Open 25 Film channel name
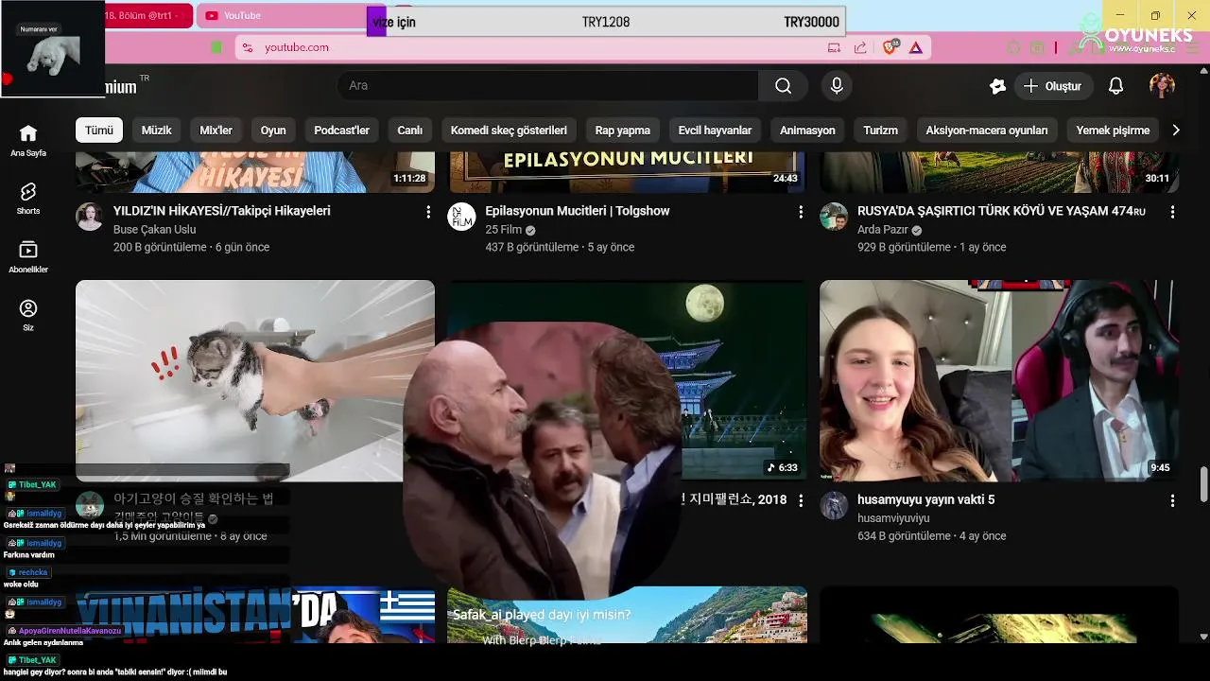 click(504, 230)
